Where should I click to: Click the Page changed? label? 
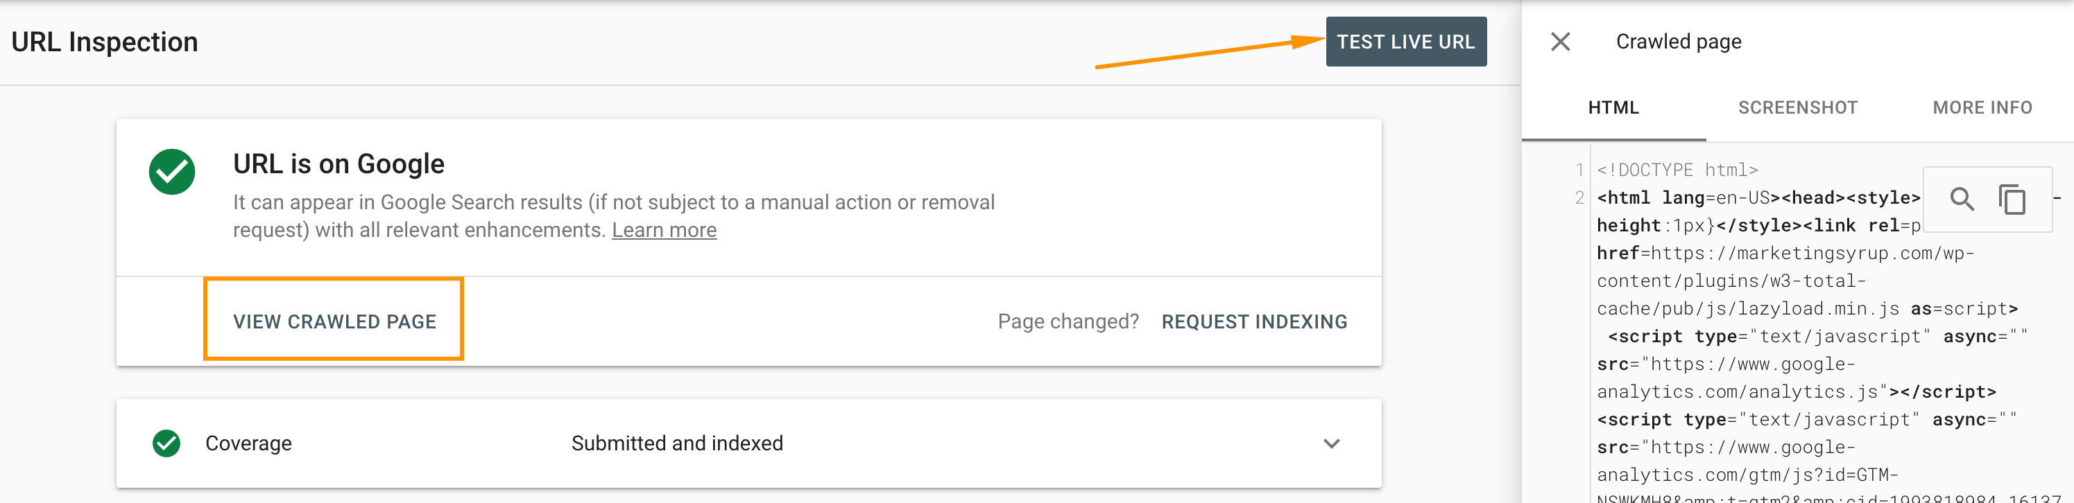[1068, 321]
